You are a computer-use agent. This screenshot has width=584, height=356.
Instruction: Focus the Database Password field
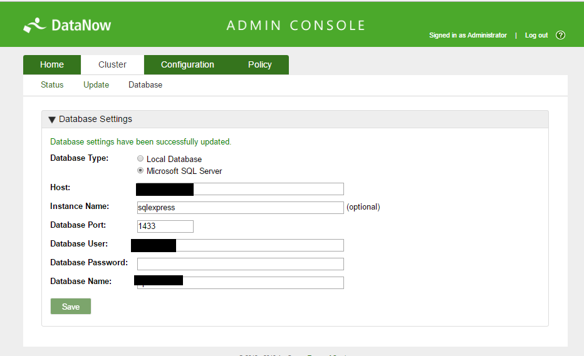point(240,264)
